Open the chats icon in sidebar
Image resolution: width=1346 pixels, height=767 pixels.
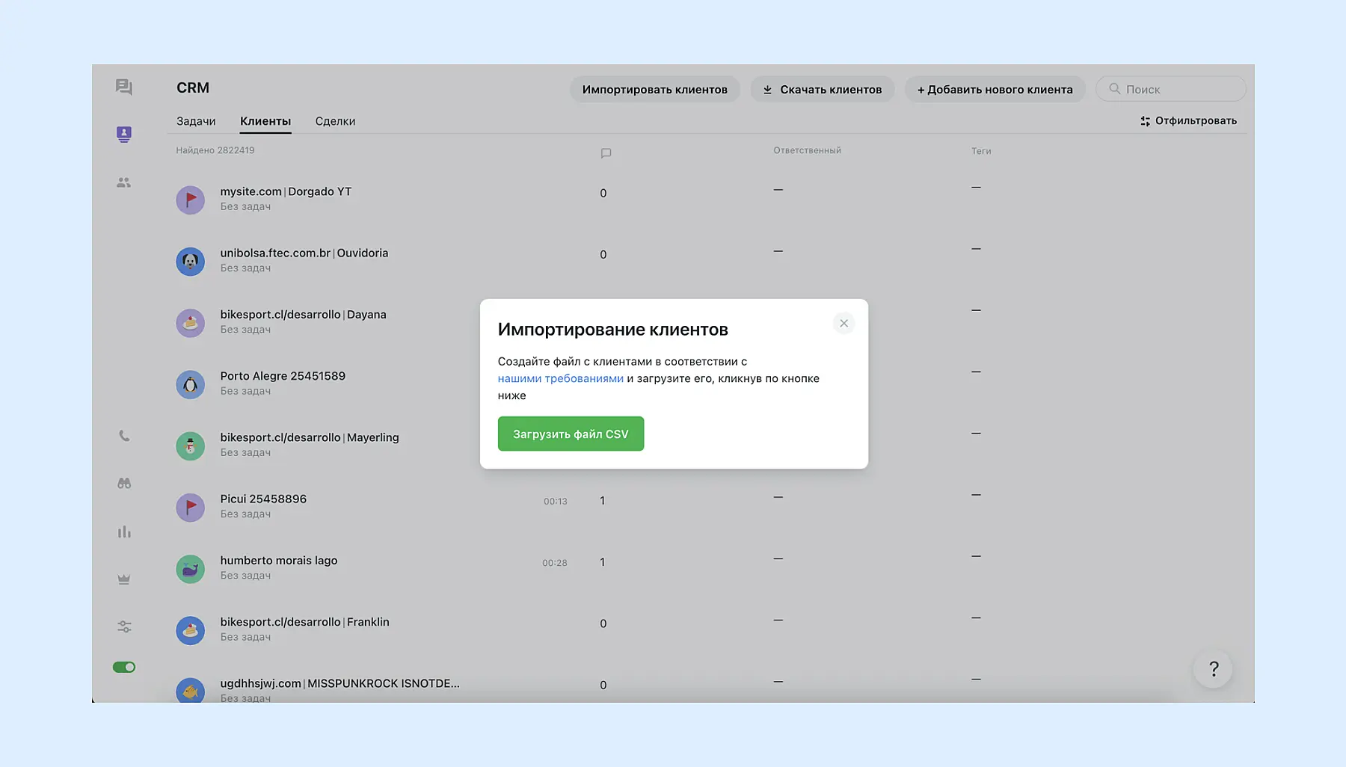coord(124,87)
